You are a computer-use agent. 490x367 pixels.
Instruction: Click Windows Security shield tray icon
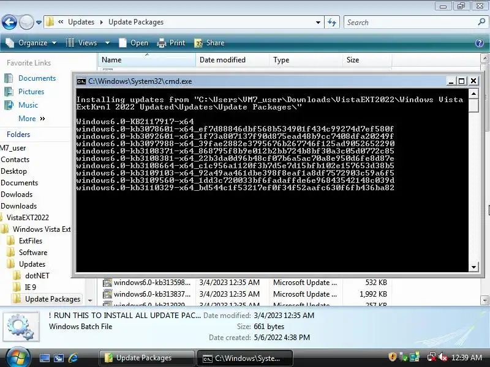click(392, 357)
